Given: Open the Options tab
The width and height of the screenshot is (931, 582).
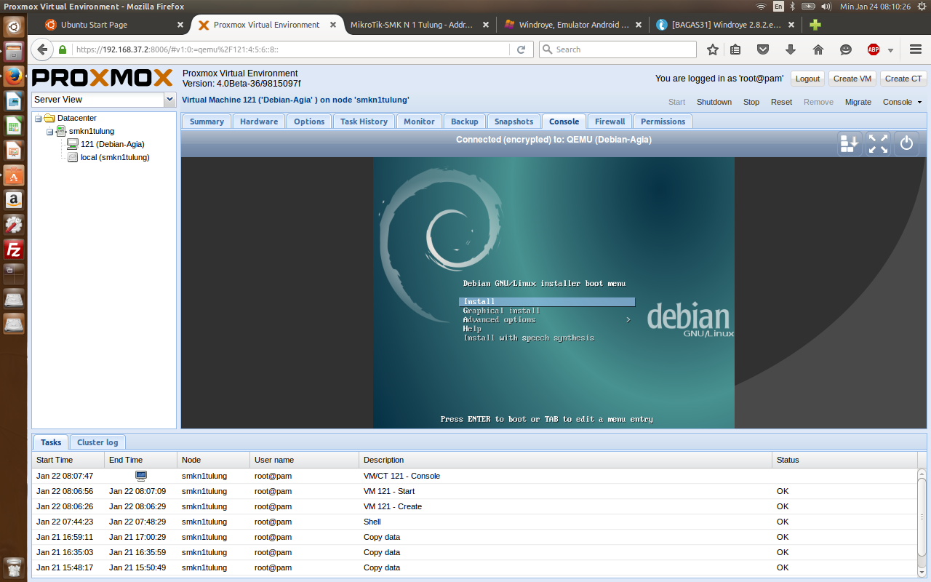Looking at the screenshot, I should [309, 121].
